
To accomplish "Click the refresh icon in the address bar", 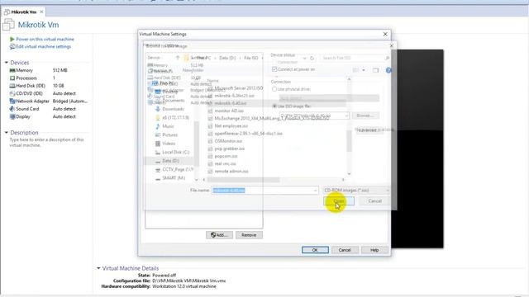I will tap(312, 58).
